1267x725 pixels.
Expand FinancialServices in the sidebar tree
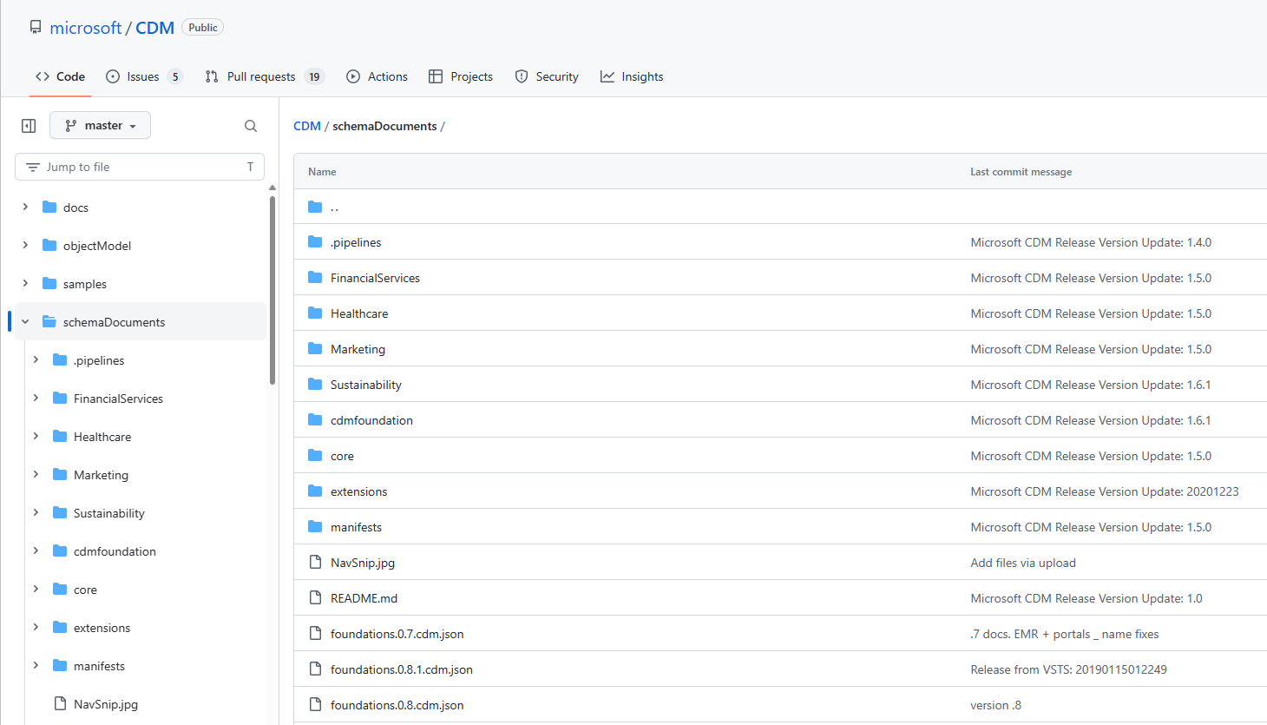coord(36,399)
